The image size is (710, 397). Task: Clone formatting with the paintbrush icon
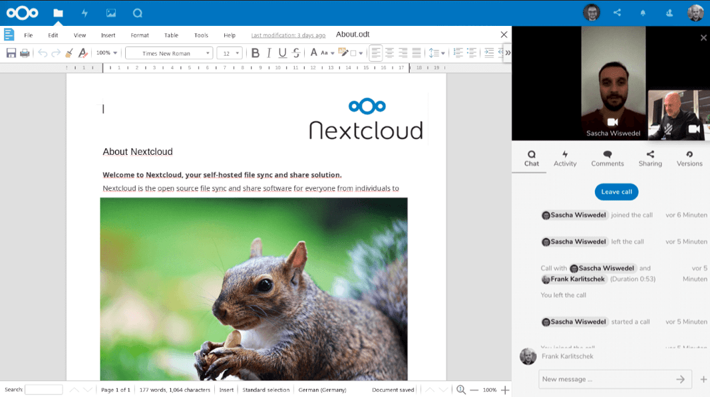[x=69, y=53]
